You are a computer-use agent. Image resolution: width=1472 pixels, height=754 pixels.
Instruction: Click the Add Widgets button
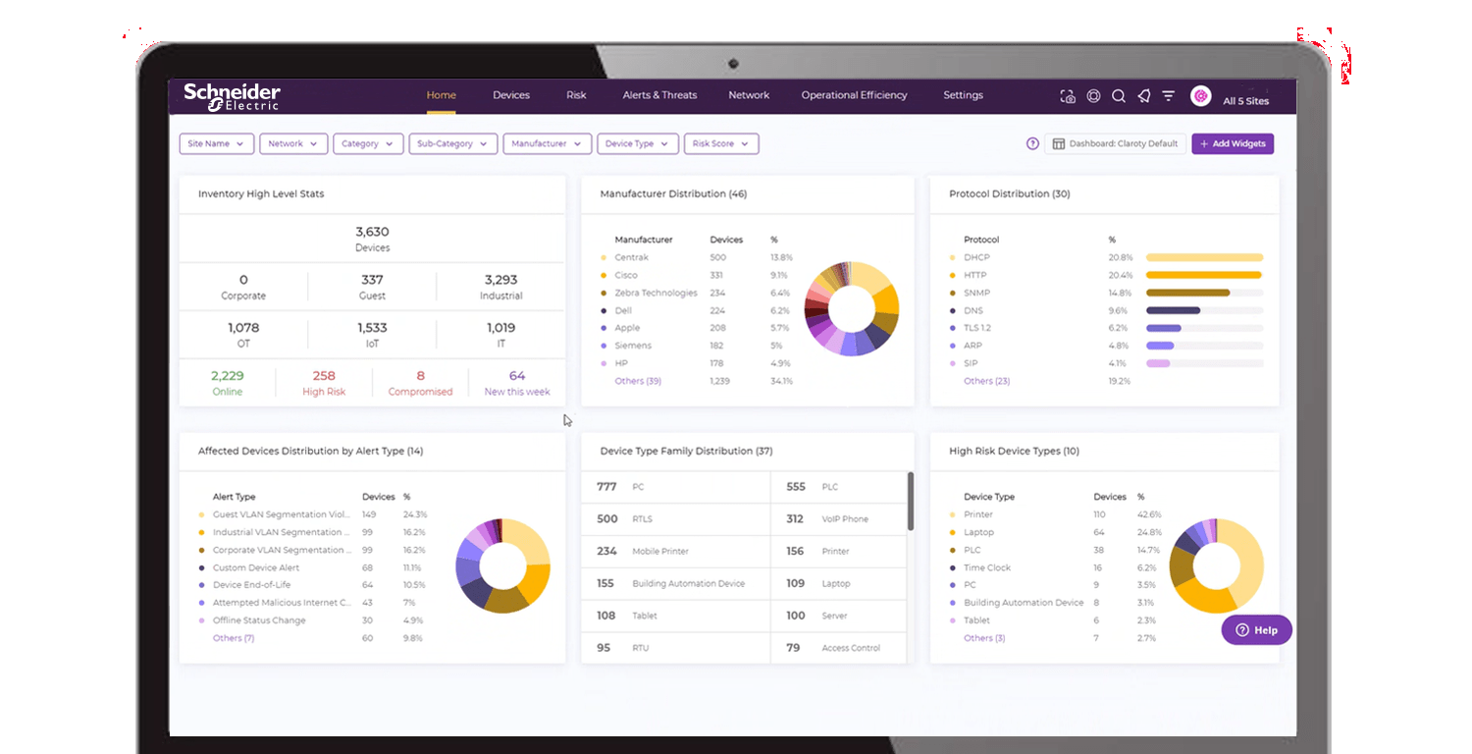pyautogui.click(x=1233, y=143)
